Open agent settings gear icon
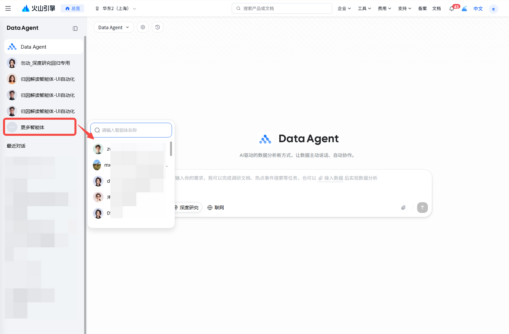509x334 pixels. pos(143,27)
